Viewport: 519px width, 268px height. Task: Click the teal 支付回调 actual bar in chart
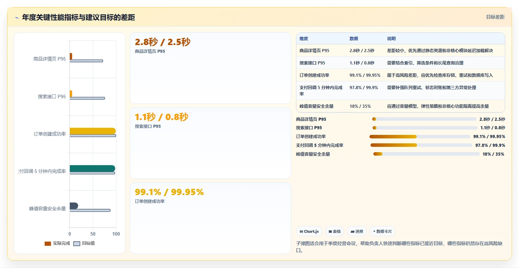pyautogui.click(x=92, y=168)
